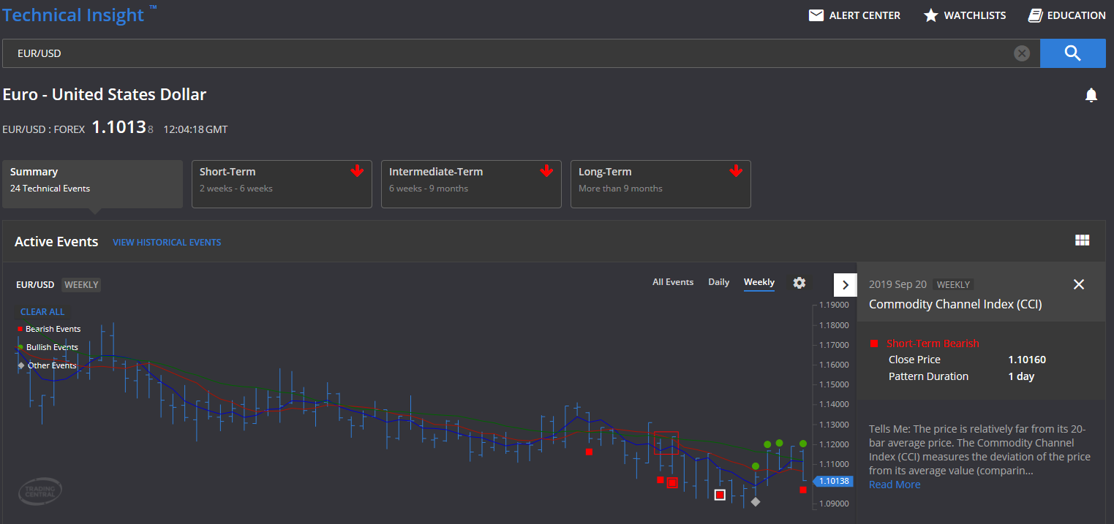The image size is (1114, 524).
Task: Clear the EUR/USD search field
Action: [1022, 53]
